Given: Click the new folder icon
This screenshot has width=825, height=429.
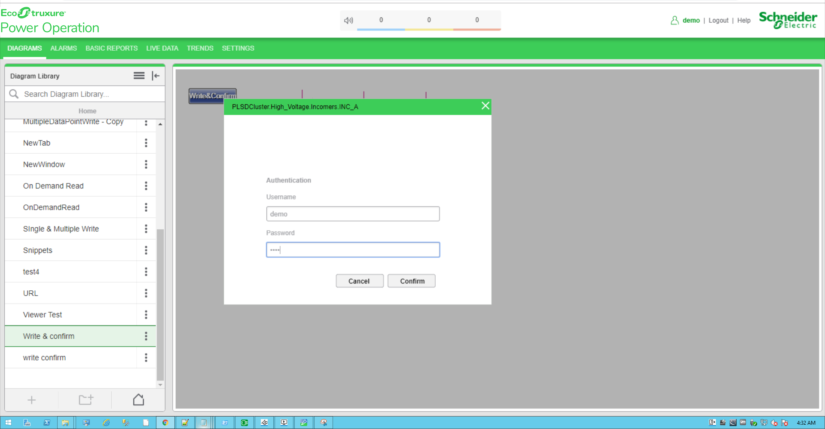Looking at the screenshot, I should coord(86,400).
